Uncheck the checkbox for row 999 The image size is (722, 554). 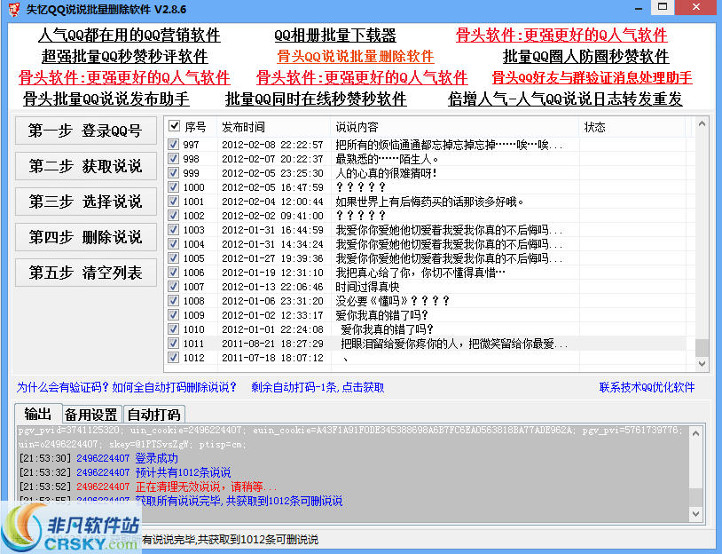tap(173, 173)
